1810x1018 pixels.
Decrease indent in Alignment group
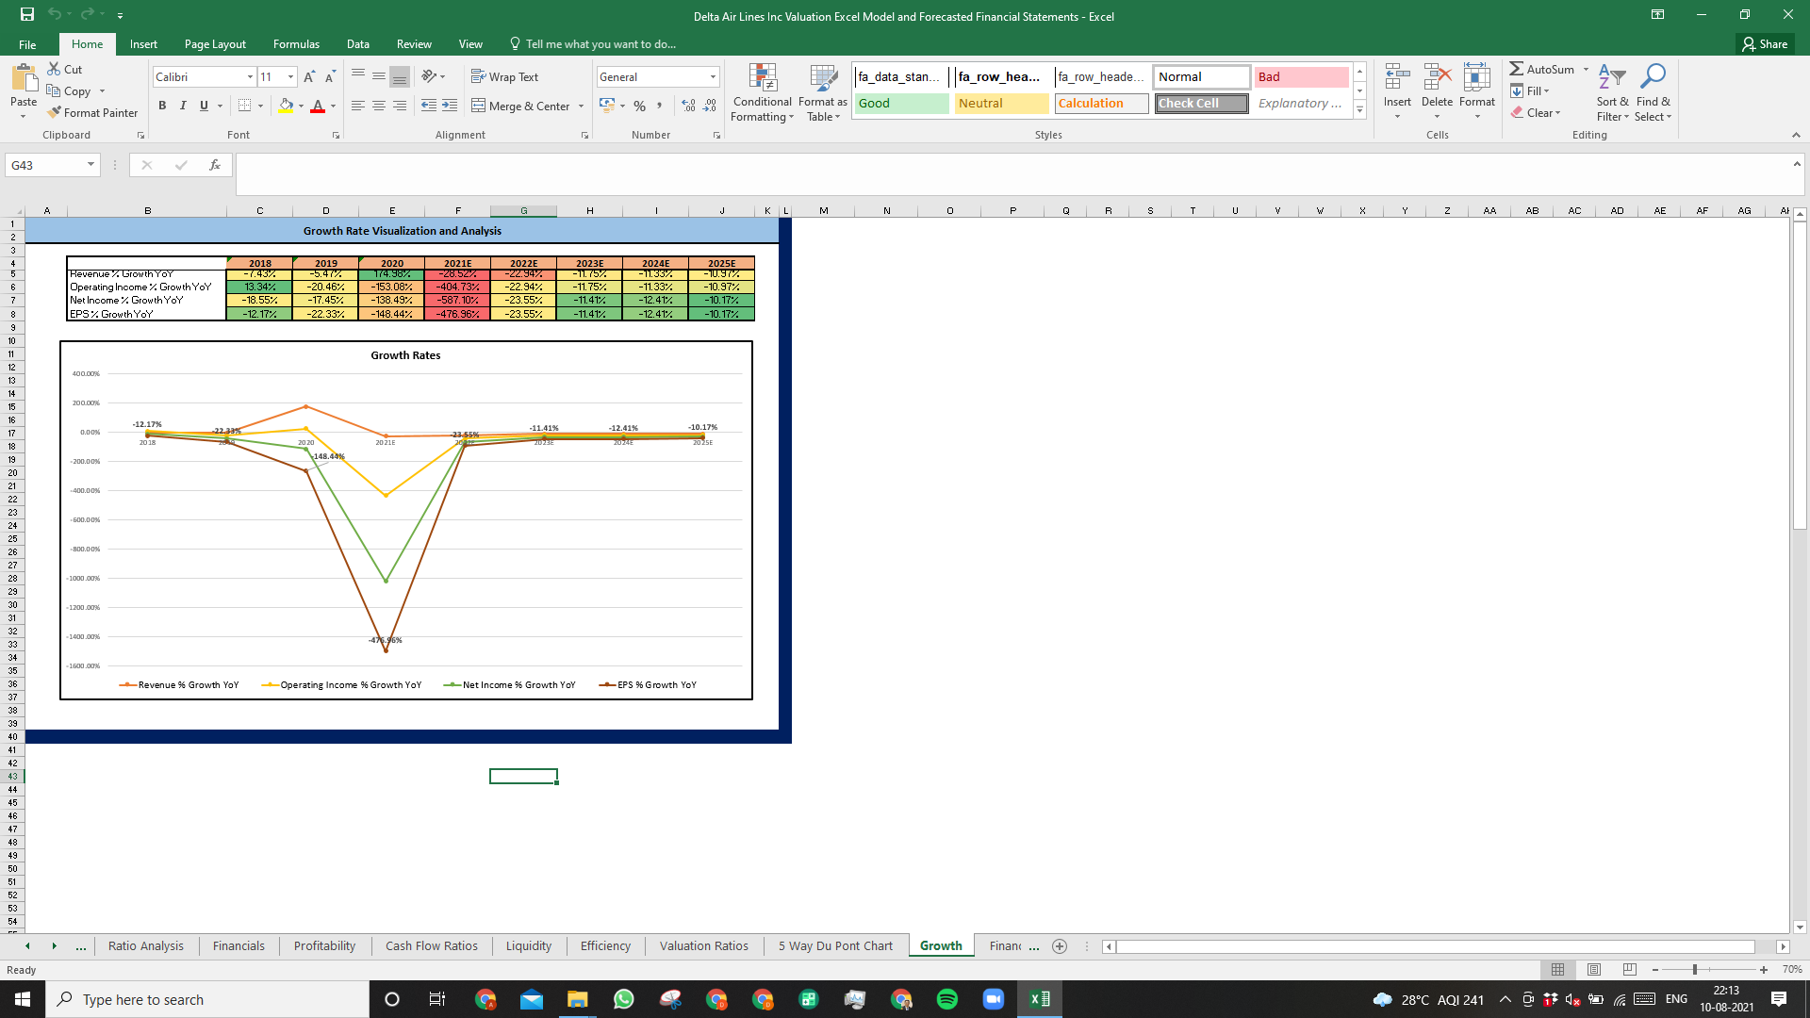coord(429,106)
